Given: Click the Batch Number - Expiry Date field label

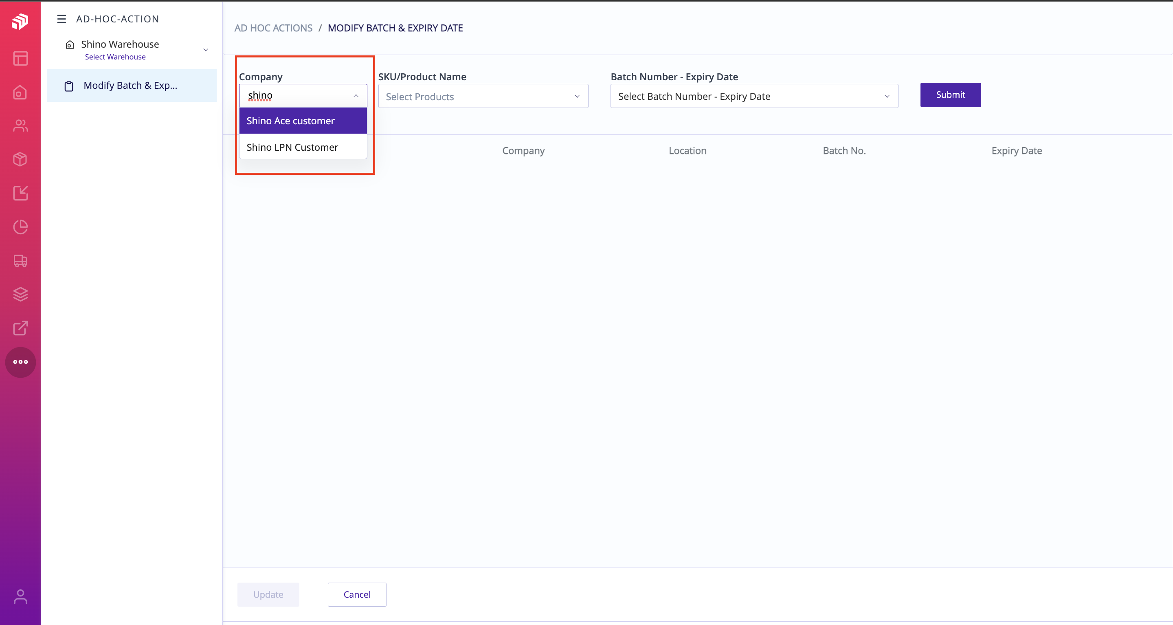Looking at the screenshot, I should tap(674, 77).
